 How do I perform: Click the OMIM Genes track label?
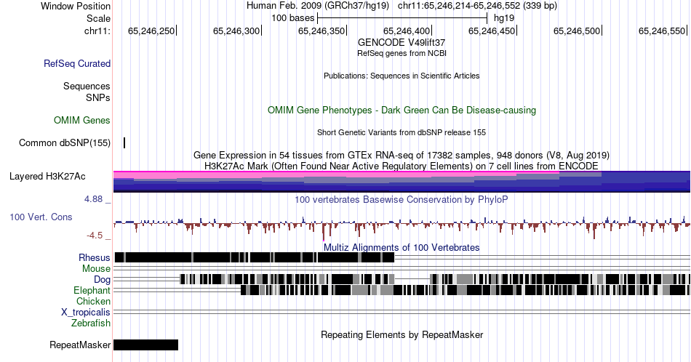point(82,120)
